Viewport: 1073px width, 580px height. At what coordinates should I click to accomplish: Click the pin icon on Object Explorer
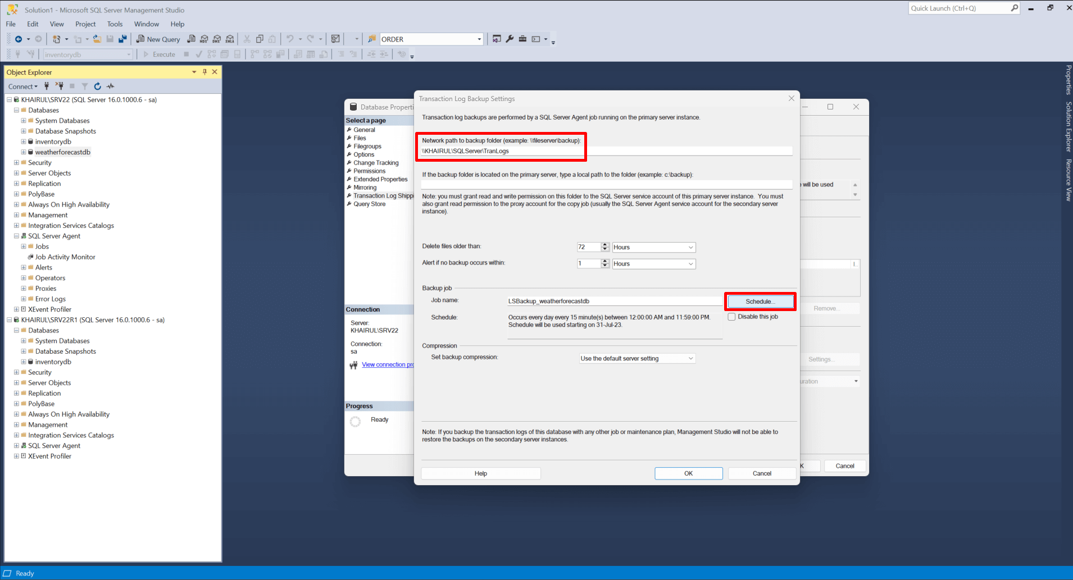(204, 72)
